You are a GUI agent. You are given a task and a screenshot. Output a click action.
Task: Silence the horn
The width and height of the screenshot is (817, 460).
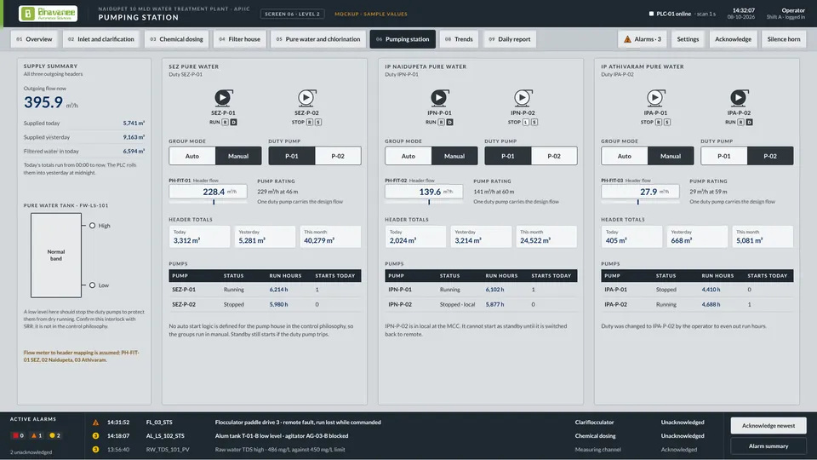coord(784,39)
